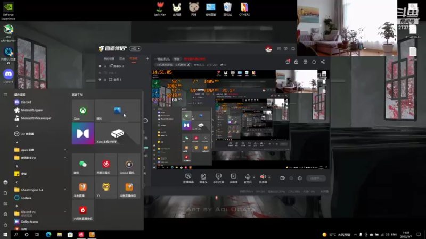The height and width of the screenshot is (239, 426).
Task: Share the stream via share icon
Action: [x=323, y=62]
